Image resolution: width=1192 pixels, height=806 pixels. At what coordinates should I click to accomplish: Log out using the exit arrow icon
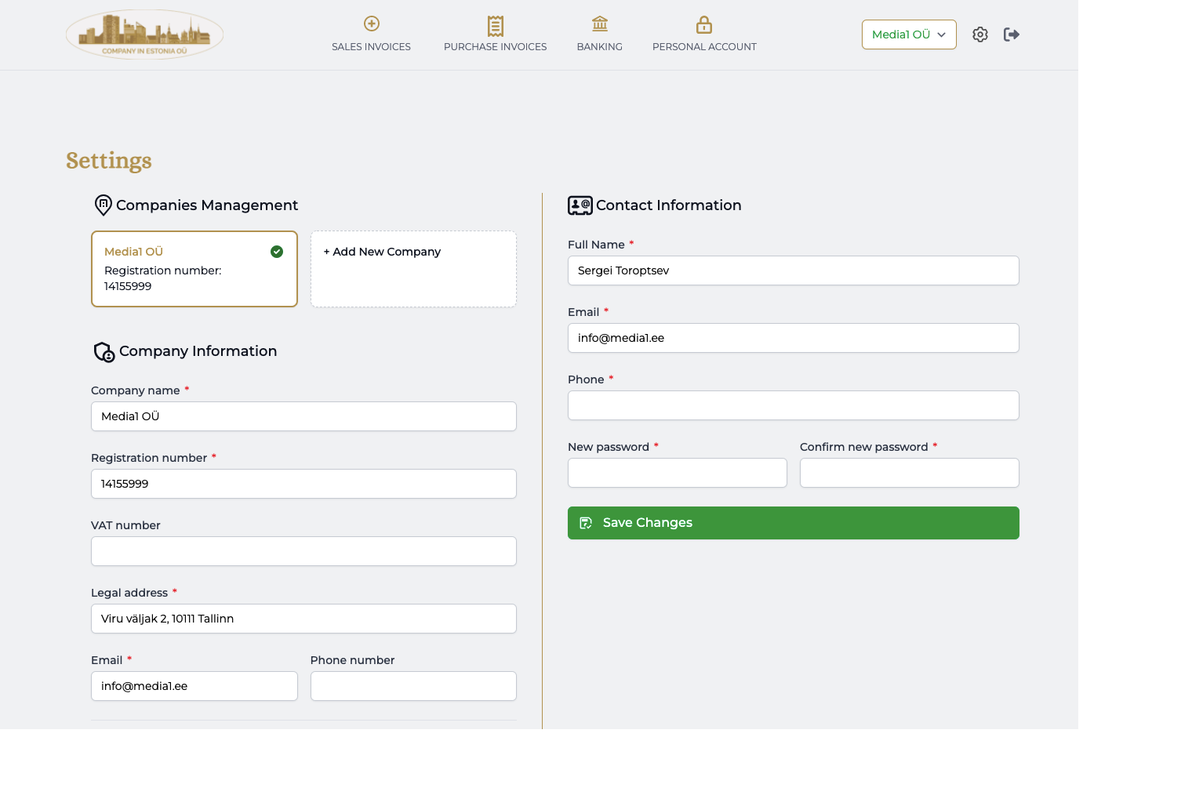(1012, 34)
